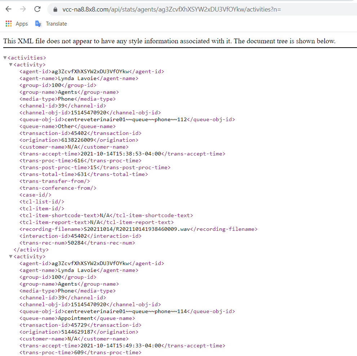
Task: Click trans-proc-time 609 line
Action: 80,353
